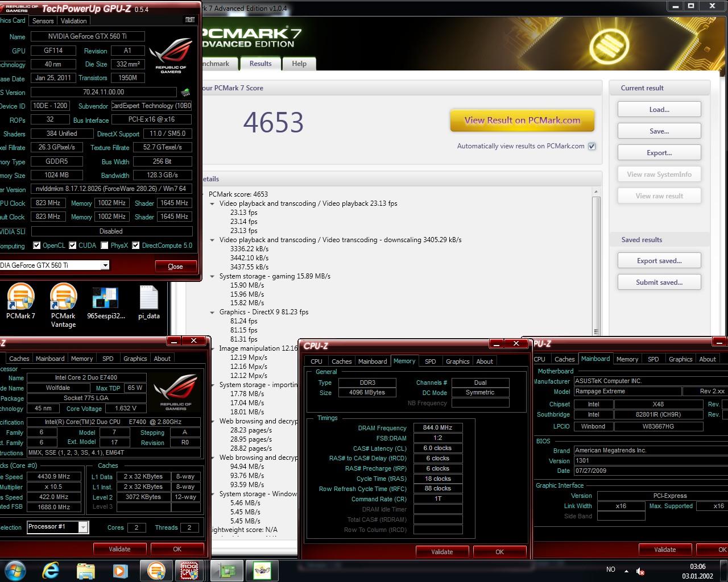Click the 4653 PCMark score number
The width and height of the screenshot is (728, 582).
click(274, 122)
